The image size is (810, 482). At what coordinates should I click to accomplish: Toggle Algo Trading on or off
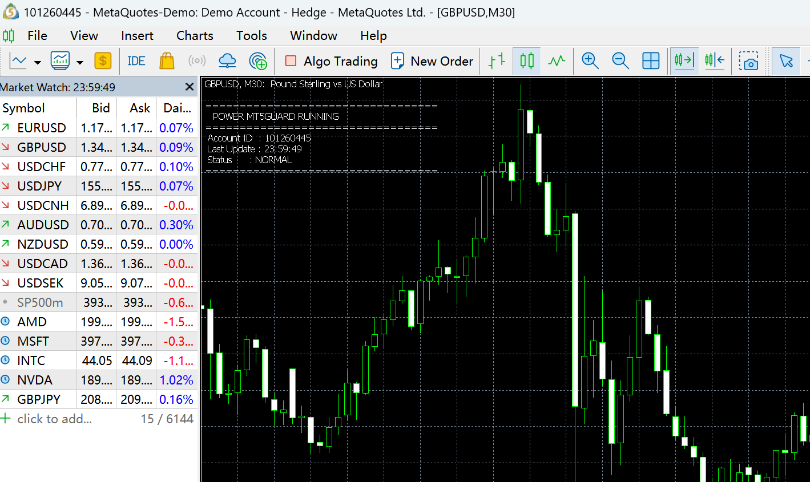point(331,61)
